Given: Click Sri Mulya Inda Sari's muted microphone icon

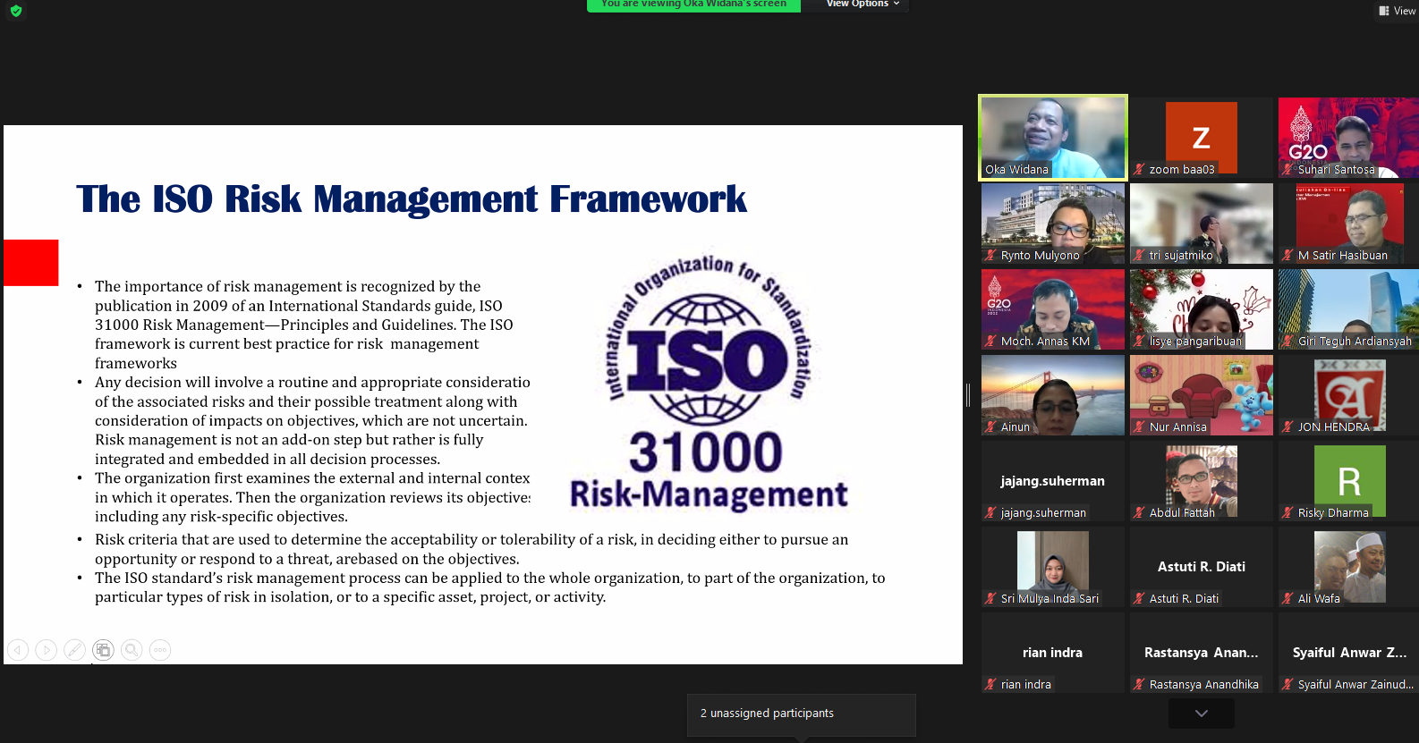Looking at the screenshot, I should tap(990, 598).
